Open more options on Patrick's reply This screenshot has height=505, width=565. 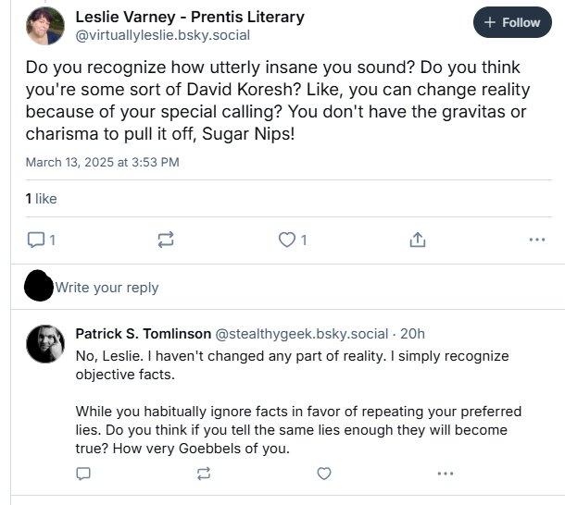tap(446, 474)
